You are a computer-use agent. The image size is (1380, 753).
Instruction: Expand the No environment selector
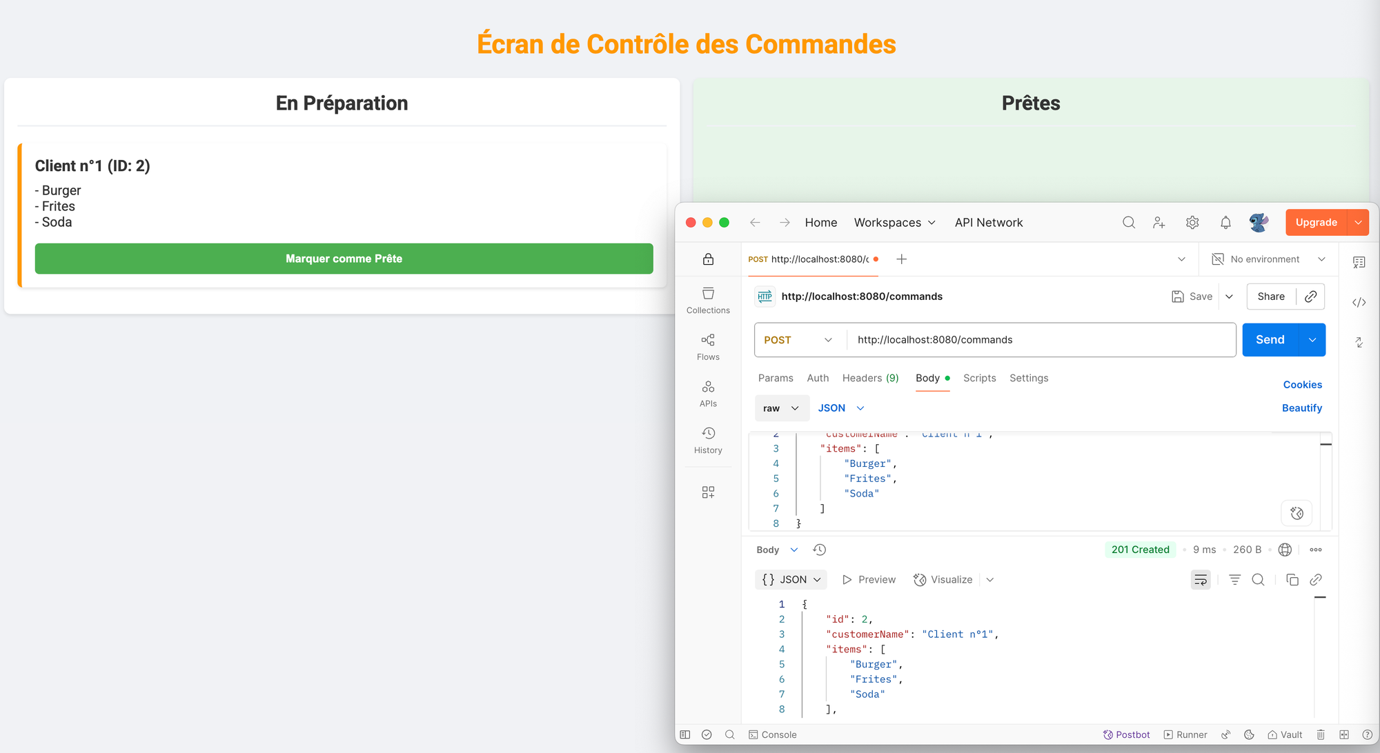coord(1268,259)
